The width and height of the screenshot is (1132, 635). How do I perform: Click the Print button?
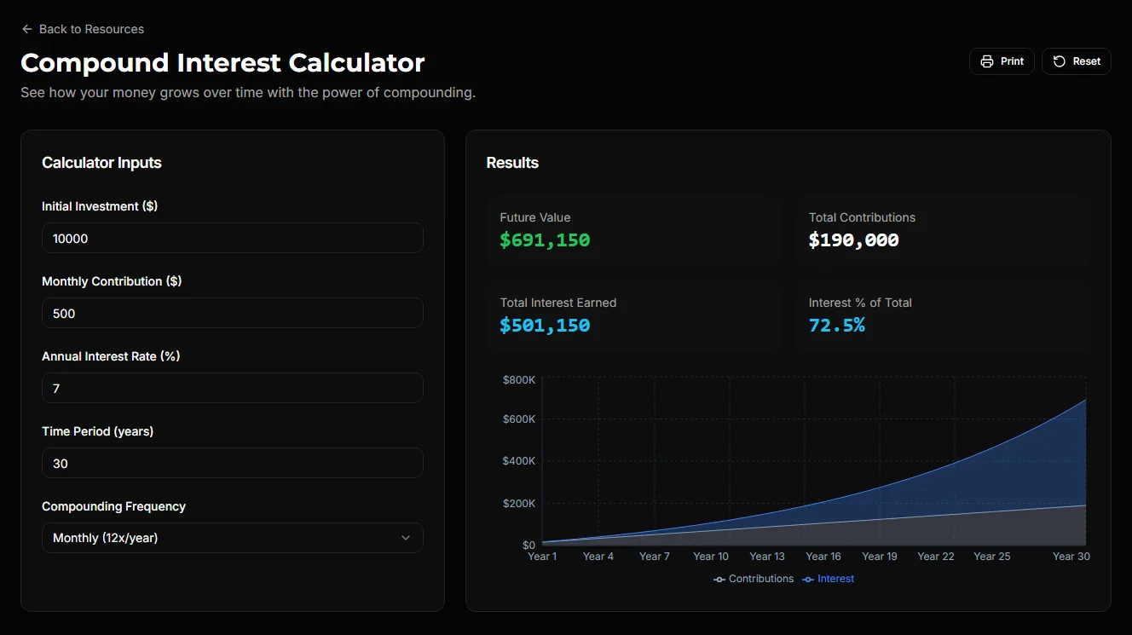[x=1002, y=61]
